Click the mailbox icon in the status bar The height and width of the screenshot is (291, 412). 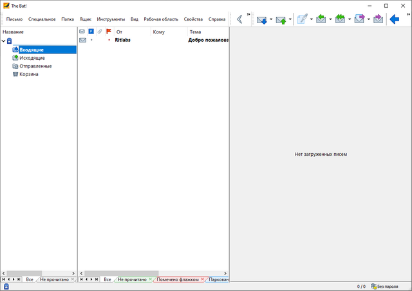pos(6,286)
